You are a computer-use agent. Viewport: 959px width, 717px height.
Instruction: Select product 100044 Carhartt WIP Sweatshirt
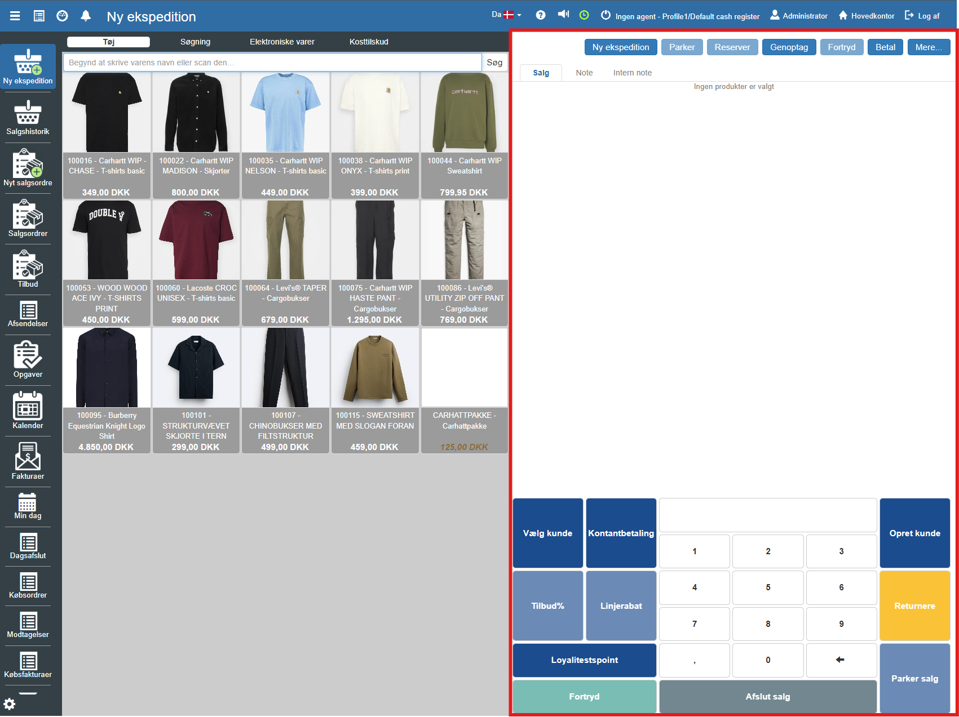pos(464,135)
